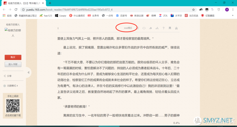Reload the page

tap(16, 10)
